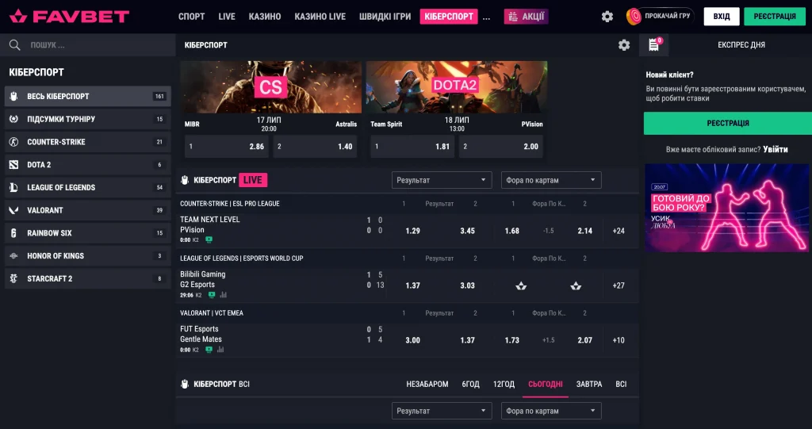
Task: Select odds 3.03 for G2 Esports
Action: (x=467, y=285)
